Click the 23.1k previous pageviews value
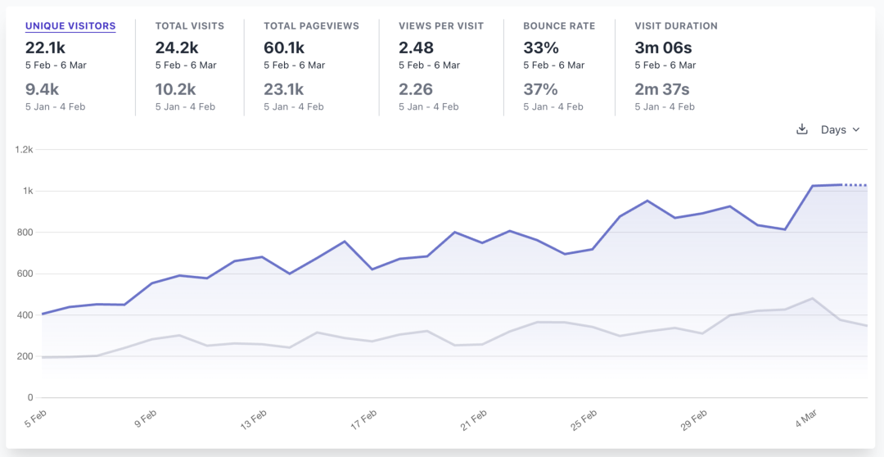Viewport: 884px width, 457px height. click(x=283, y=89)
